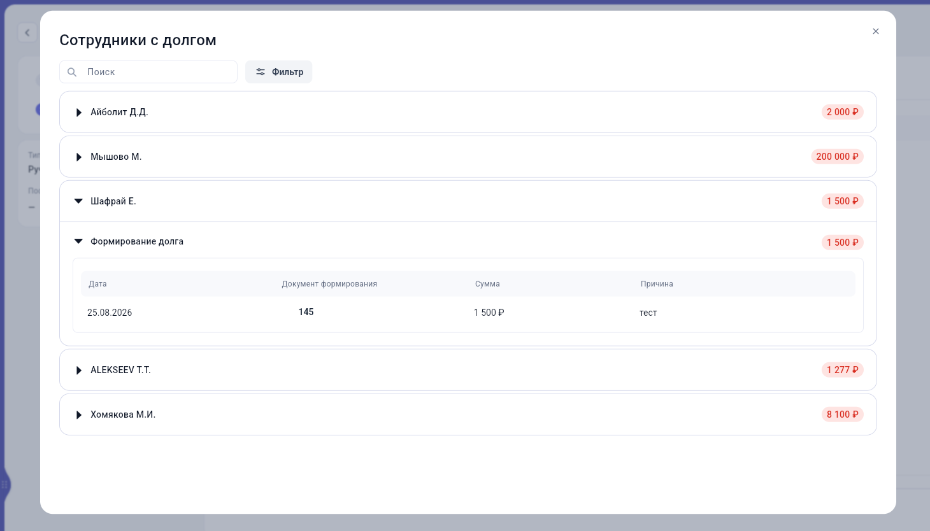930x531 pixels.
Task: Click the Причина column header
Action: coord(657,284)
